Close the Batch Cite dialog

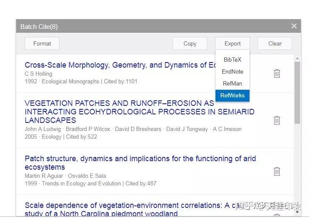pos(294,26)
